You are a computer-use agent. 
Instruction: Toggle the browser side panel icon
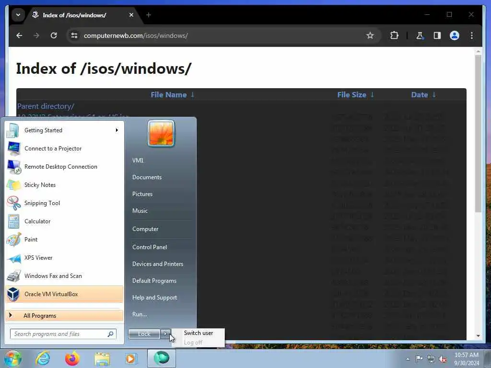tap(437, 35)
